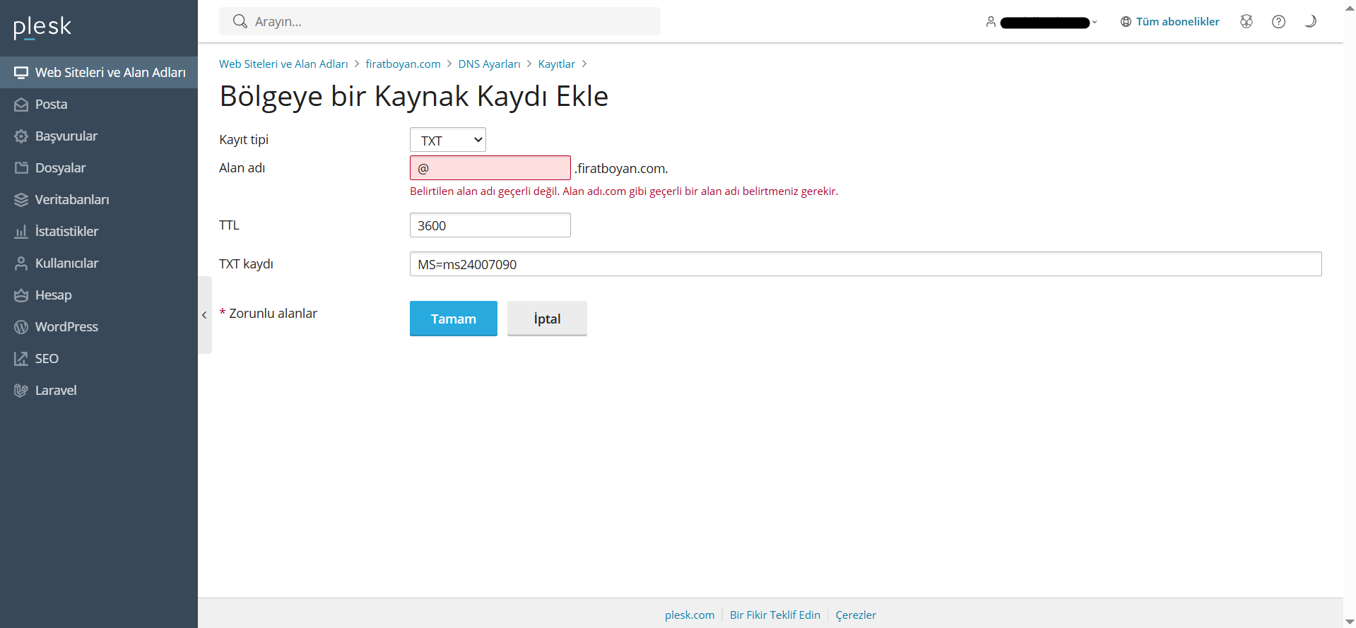The height and width of the screenshot is (628, 1356).
Task: Click the Hesap crown icon
Action: [x=21, y=295]
